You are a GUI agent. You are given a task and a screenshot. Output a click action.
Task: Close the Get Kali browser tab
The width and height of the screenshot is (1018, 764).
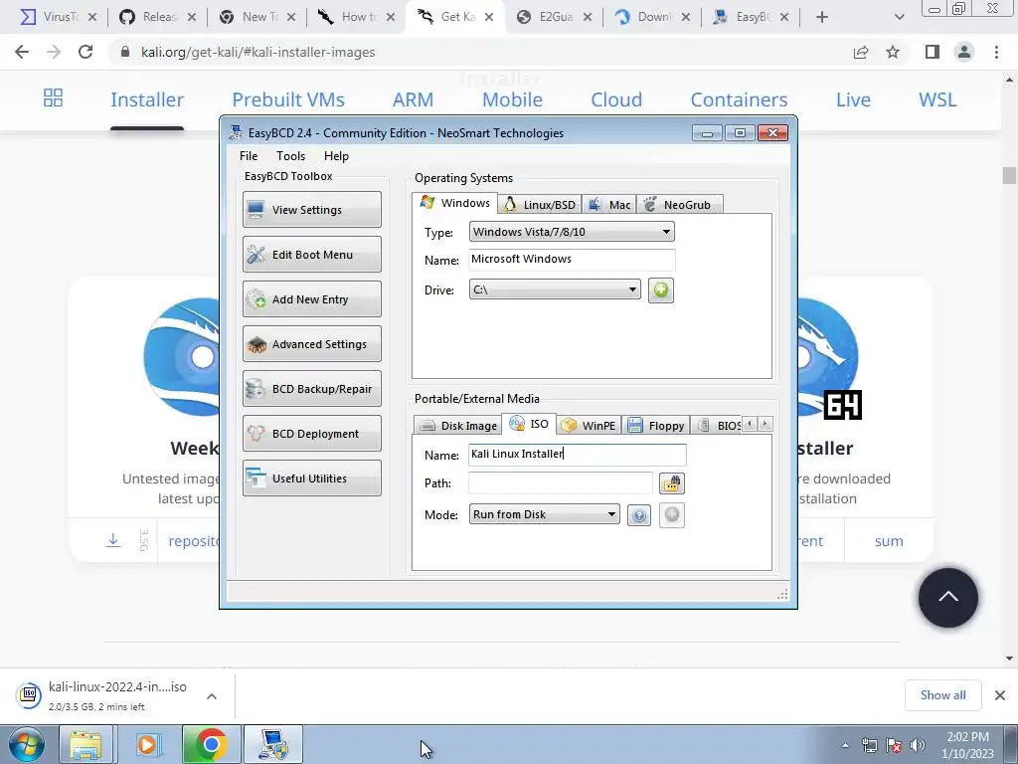(489, 17)
